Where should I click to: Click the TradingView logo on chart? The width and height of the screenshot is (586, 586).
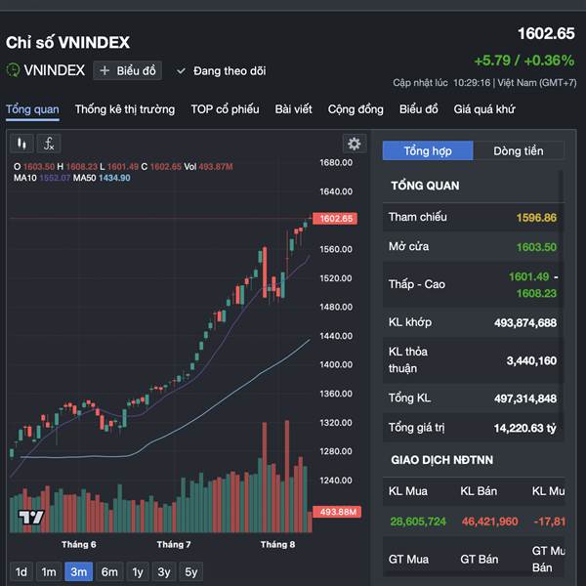coord(31,518)
